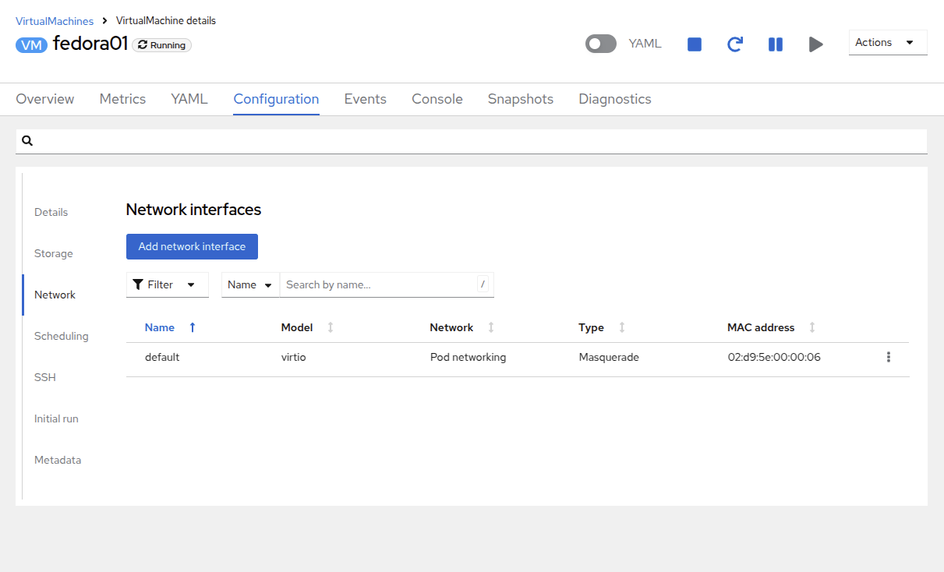944x572 pixels.
Task: Expand the Filter dropdown
Action: [167, 285]
